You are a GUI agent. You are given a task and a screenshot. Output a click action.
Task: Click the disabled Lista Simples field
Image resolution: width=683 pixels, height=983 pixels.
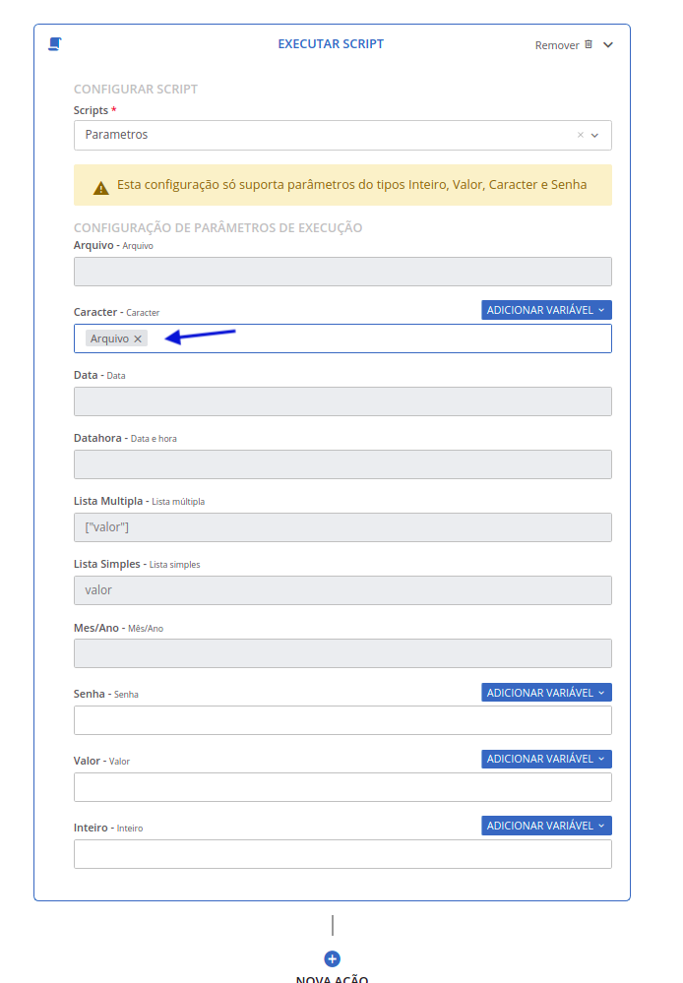(x=342, y=590)
